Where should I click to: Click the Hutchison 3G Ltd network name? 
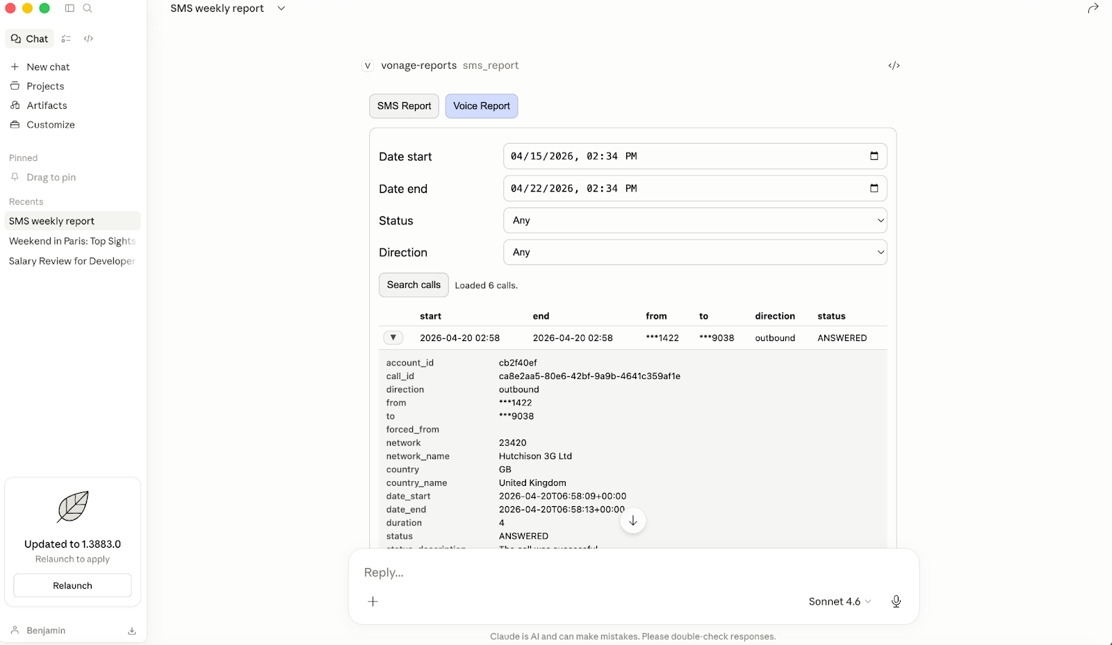tap(535, 456)
